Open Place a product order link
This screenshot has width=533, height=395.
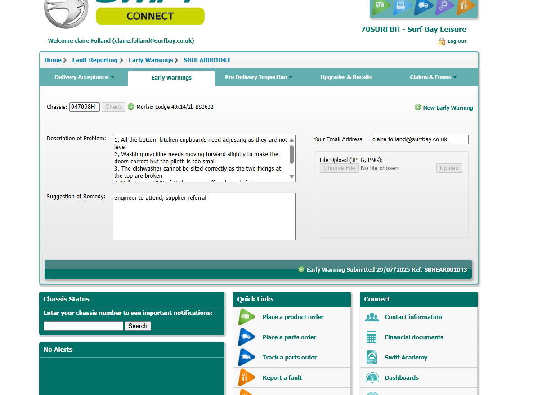(293, 317)
